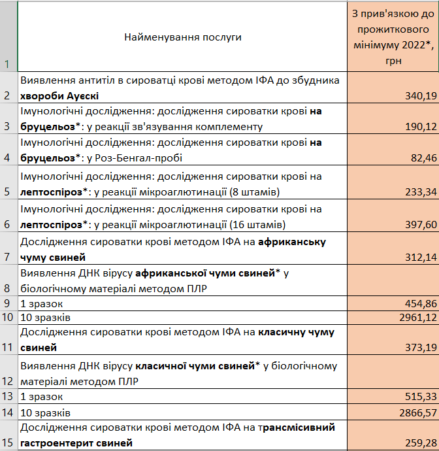Screen dimensions: 439x451
Task: Click the price column header for 2022
Action: click(393, 37)
